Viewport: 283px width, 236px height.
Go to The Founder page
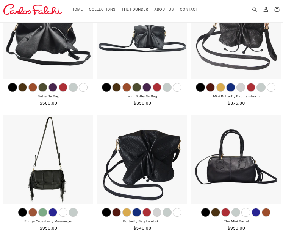tap(135, 9)
